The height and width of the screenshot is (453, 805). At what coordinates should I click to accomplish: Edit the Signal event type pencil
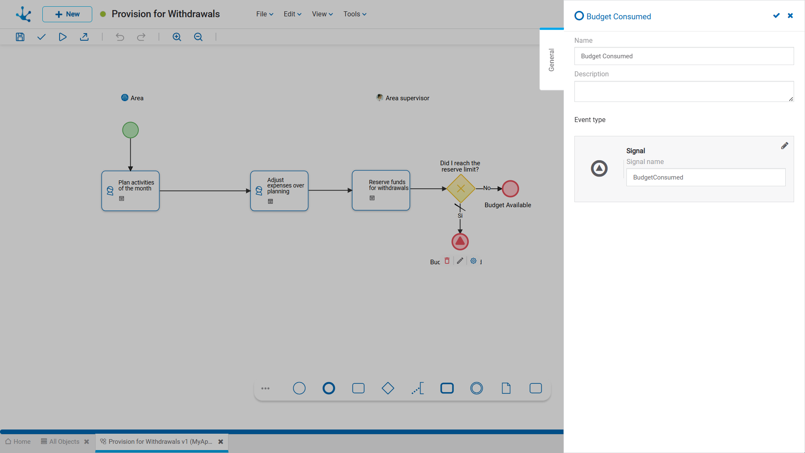tap(784, 146)
